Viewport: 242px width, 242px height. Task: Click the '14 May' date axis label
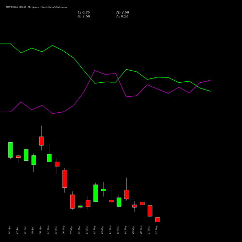(110, 230)
